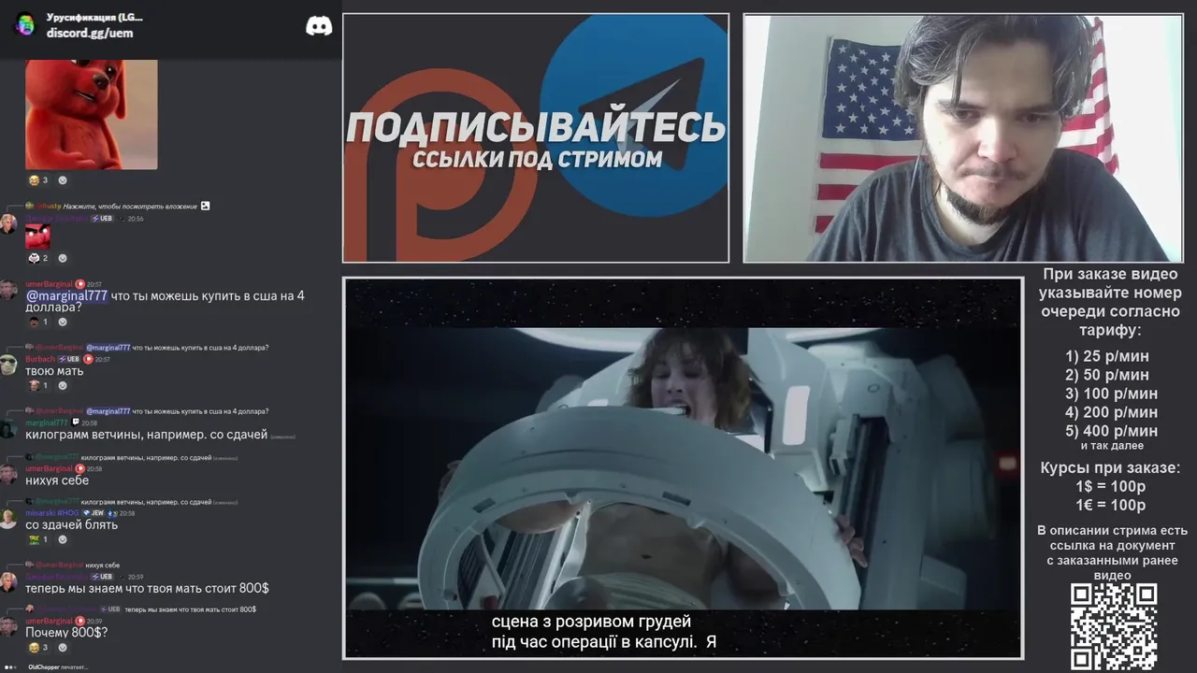Add reaction under the red dog image
This screenshot has width=1197, height=673.
[x=63, y=180]
